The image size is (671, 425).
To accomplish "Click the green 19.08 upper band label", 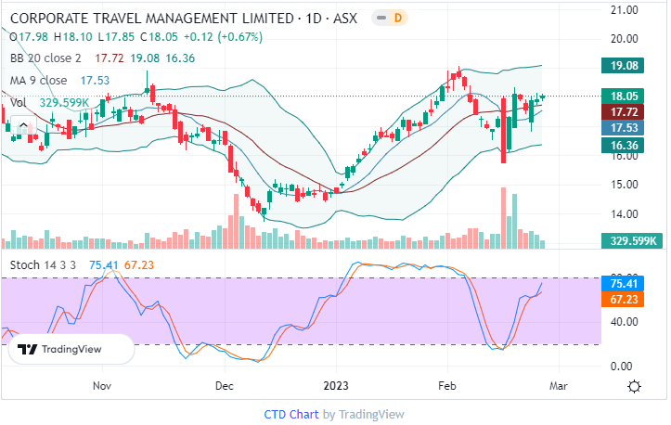I will tap(630, 66).
